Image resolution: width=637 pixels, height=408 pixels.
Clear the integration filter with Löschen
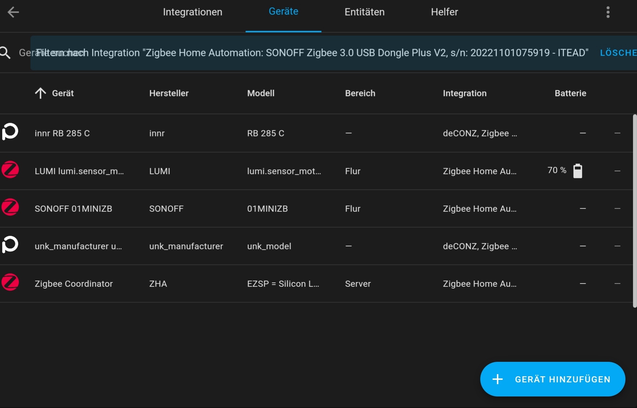point(618,53)
